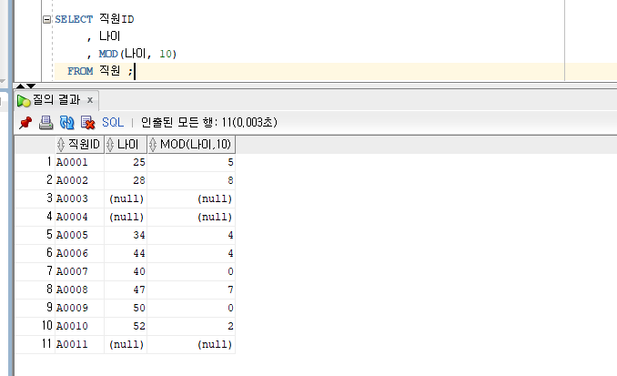Click age value 28 in row A0002
The height and width of the screenshot is (376, 617).
click(x=126, y=180)
